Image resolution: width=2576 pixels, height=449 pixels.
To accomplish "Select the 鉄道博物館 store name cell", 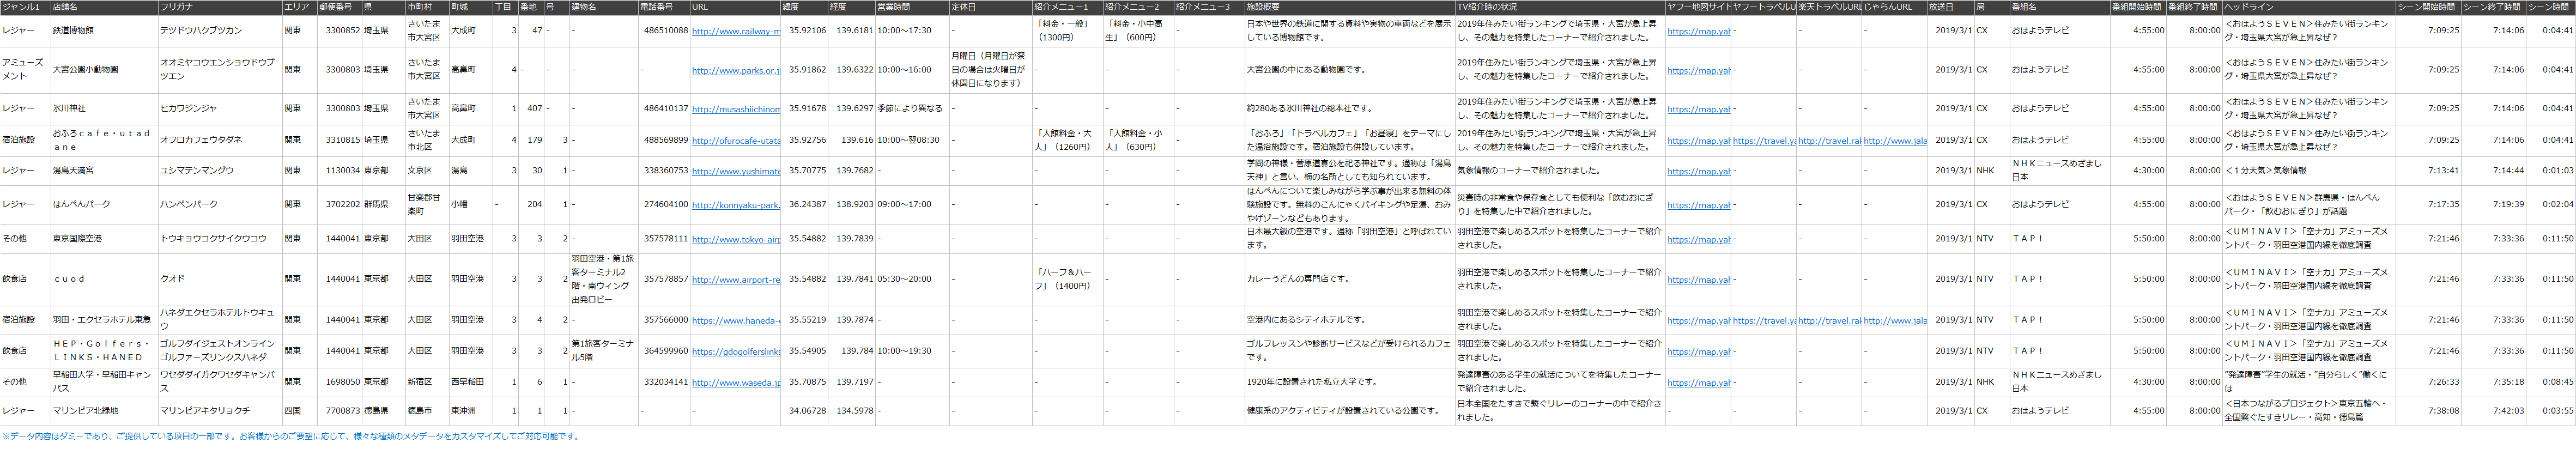I will 73,31.
